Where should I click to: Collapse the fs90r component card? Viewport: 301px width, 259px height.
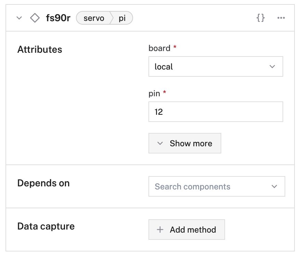point(19,18)
